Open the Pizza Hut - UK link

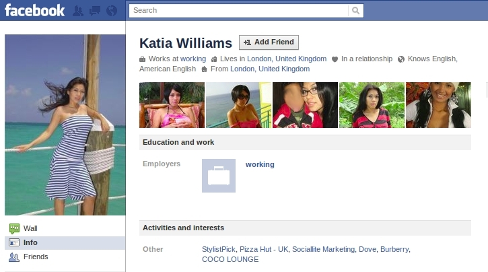click(x=264, y=249)
